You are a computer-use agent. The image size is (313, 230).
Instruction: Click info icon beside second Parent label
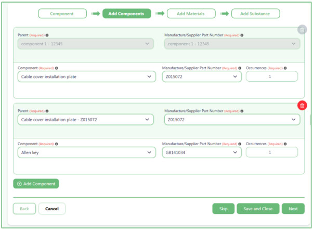click(x=47, y=111)
